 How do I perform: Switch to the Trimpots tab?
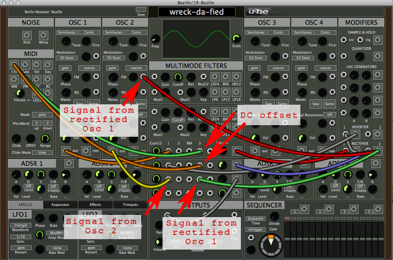pyautogui.click(x=130, y=205)
